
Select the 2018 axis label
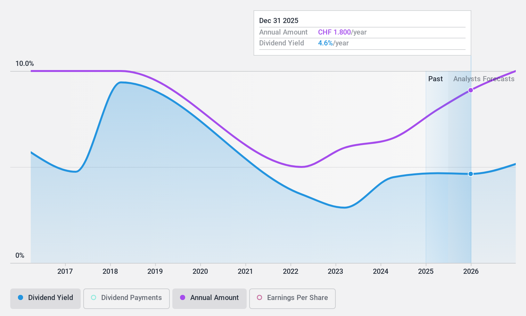[110, 272]
